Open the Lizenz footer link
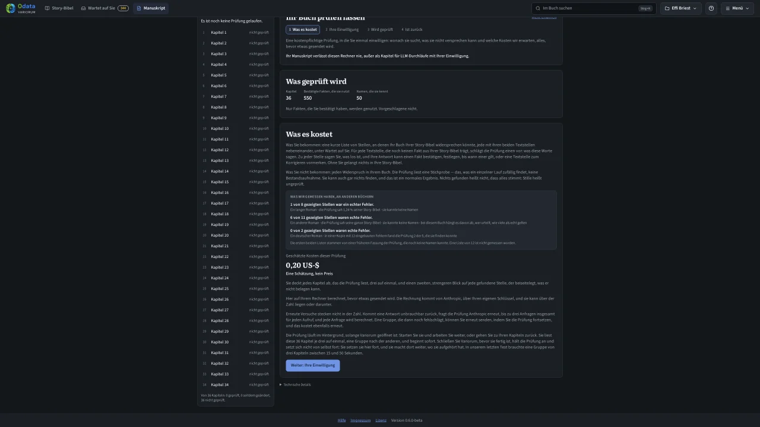 click(381, 420)
